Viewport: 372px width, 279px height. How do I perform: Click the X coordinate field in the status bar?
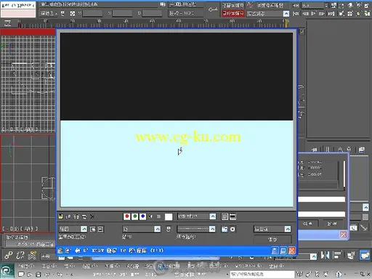[92, 13]
